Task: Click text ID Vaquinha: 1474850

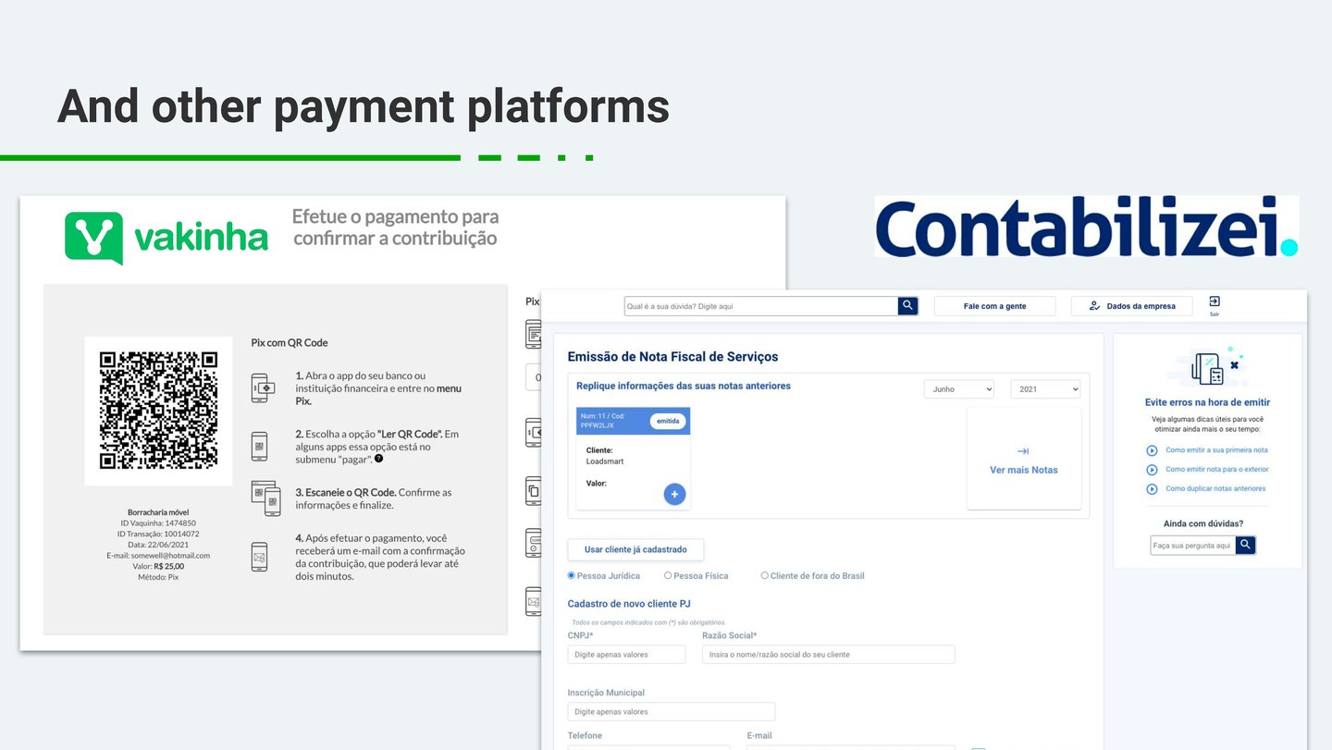Action: 158,523
